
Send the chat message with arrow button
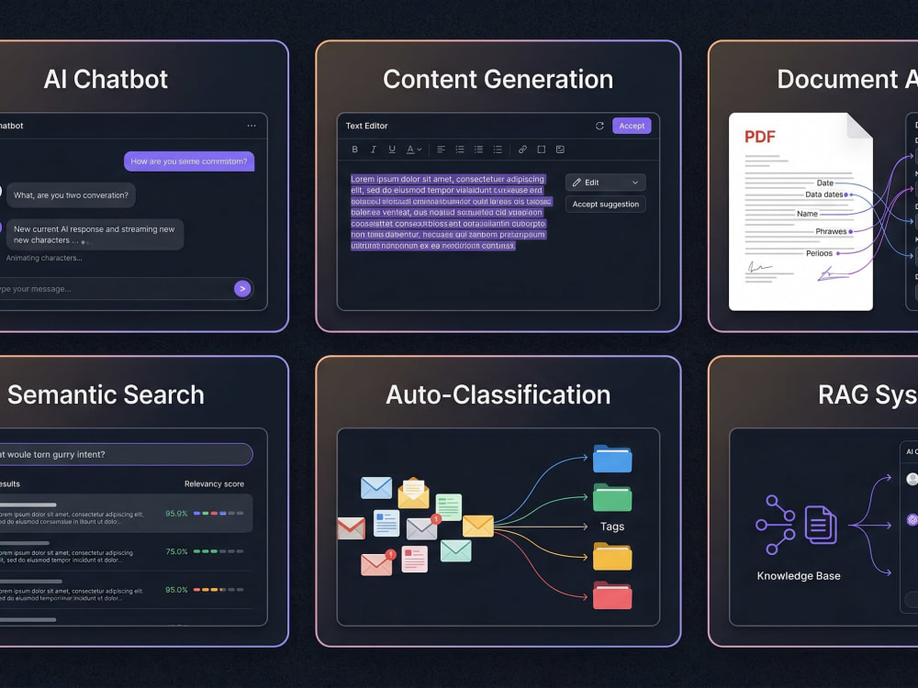coord(242,288)
